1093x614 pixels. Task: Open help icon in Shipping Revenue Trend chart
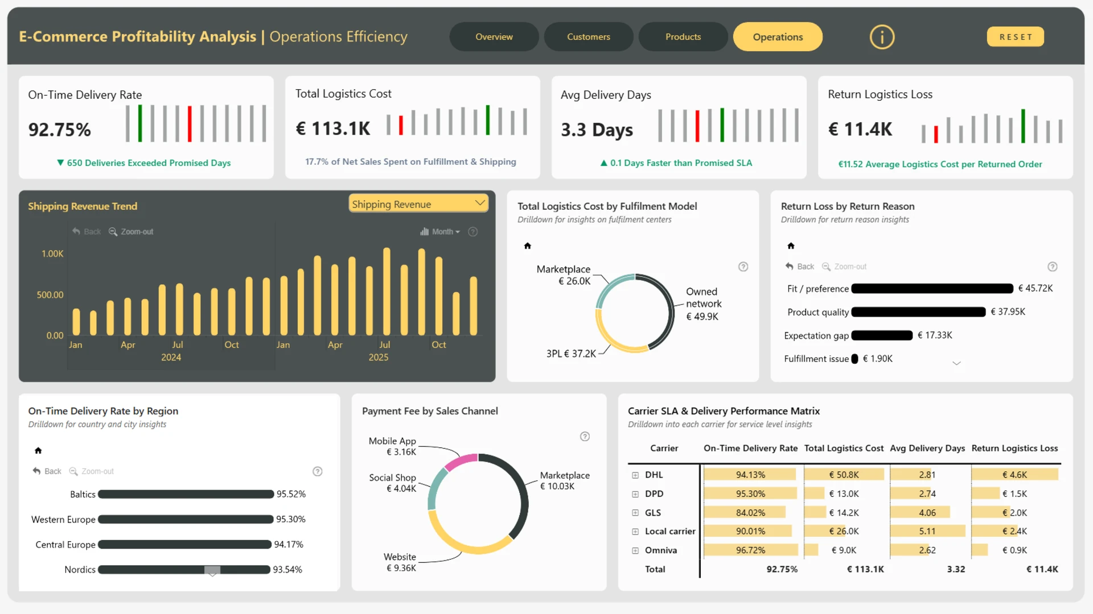(472, 231)
